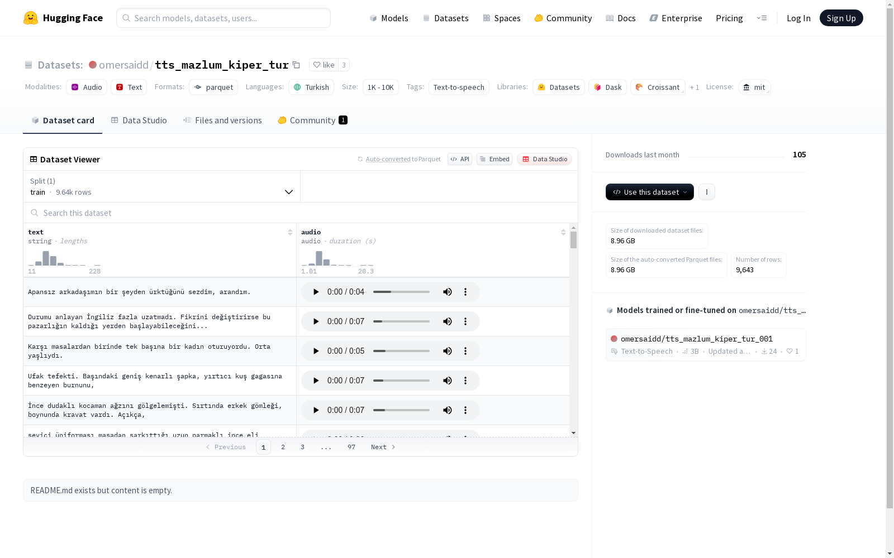Image resolution: width=894 pixels, height=558 pixels.
Task: Open Data Studio from the viewer header
Action: [544, 159]
